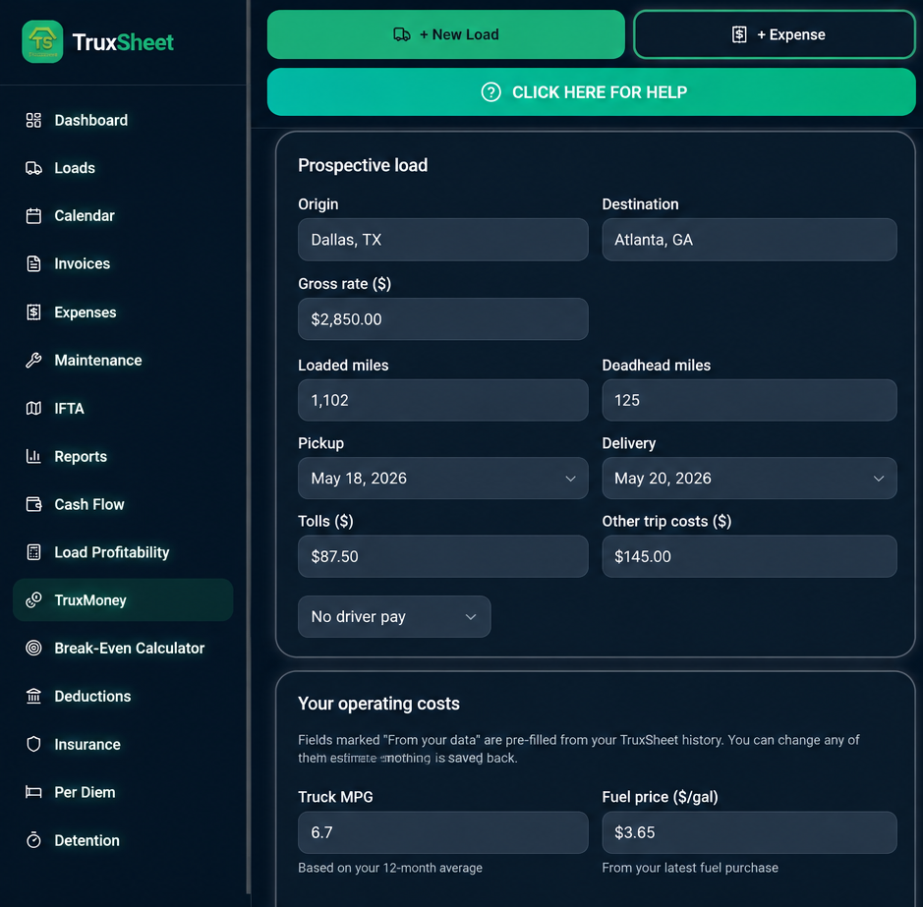923x907 pixels.
Task: Select Maintenance in sidebar
Action: [x=123, y=361]
